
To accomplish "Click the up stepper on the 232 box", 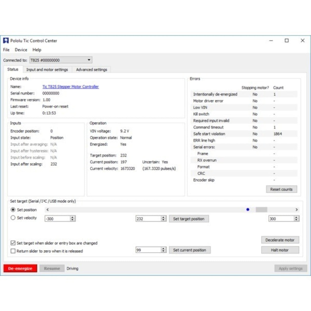I will point(163,217).
